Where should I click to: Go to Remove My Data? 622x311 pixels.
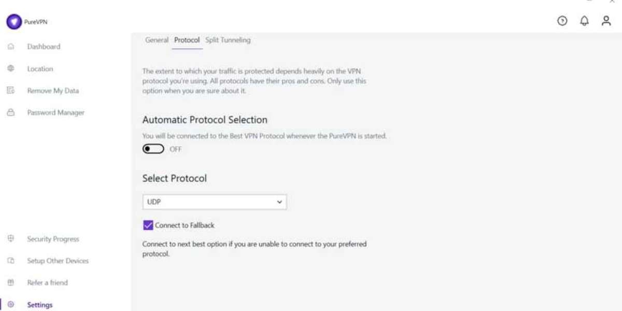(x=53, y=91)
